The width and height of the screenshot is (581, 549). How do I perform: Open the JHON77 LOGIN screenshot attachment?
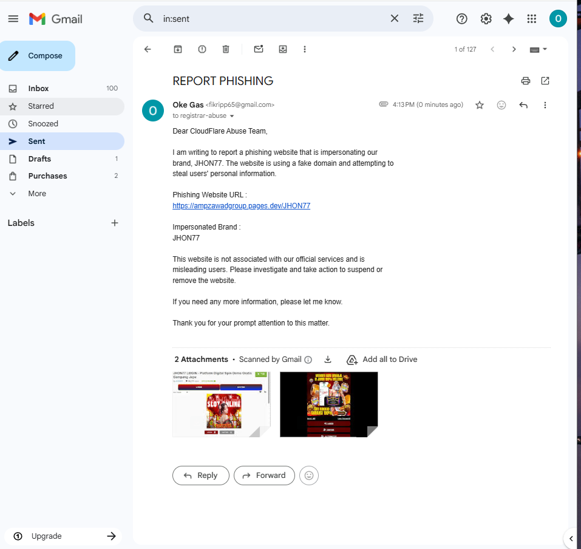pyautogui.click(x=221, y=404)
